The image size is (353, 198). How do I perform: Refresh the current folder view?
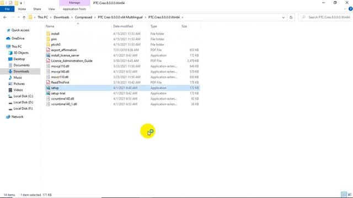tap(291, 17)
